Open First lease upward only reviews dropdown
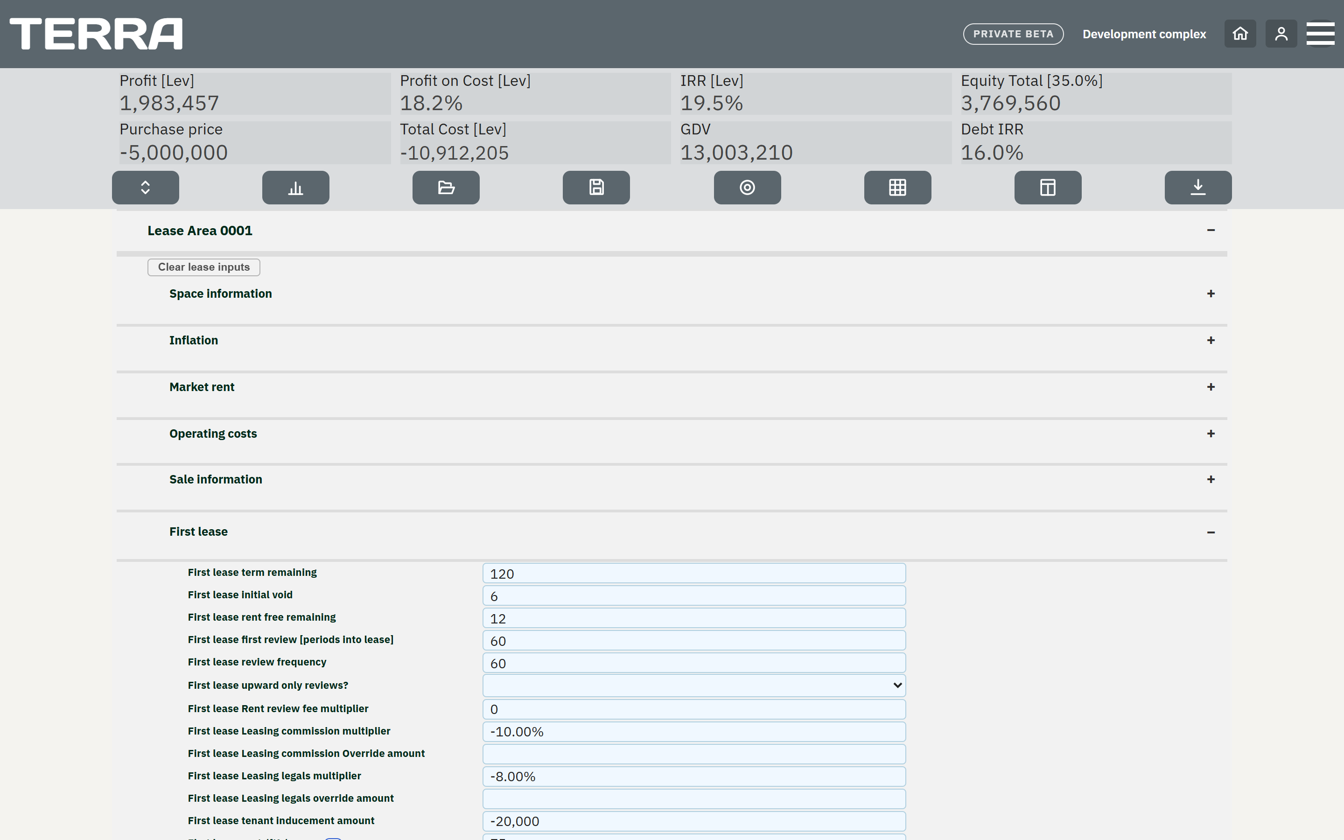The image size is (1344, 840). coord(694,685)
